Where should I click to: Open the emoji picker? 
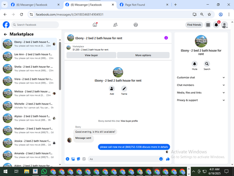161,159
